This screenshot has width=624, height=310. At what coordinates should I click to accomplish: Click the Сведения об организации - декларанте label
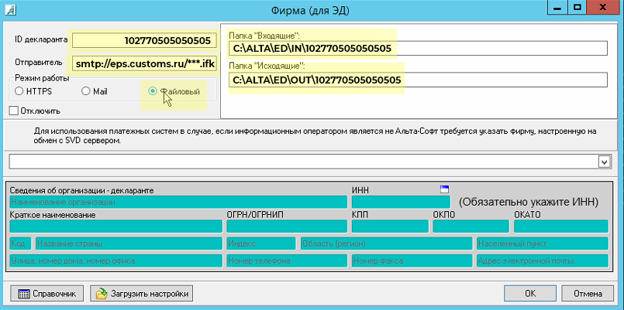[81, 190]
